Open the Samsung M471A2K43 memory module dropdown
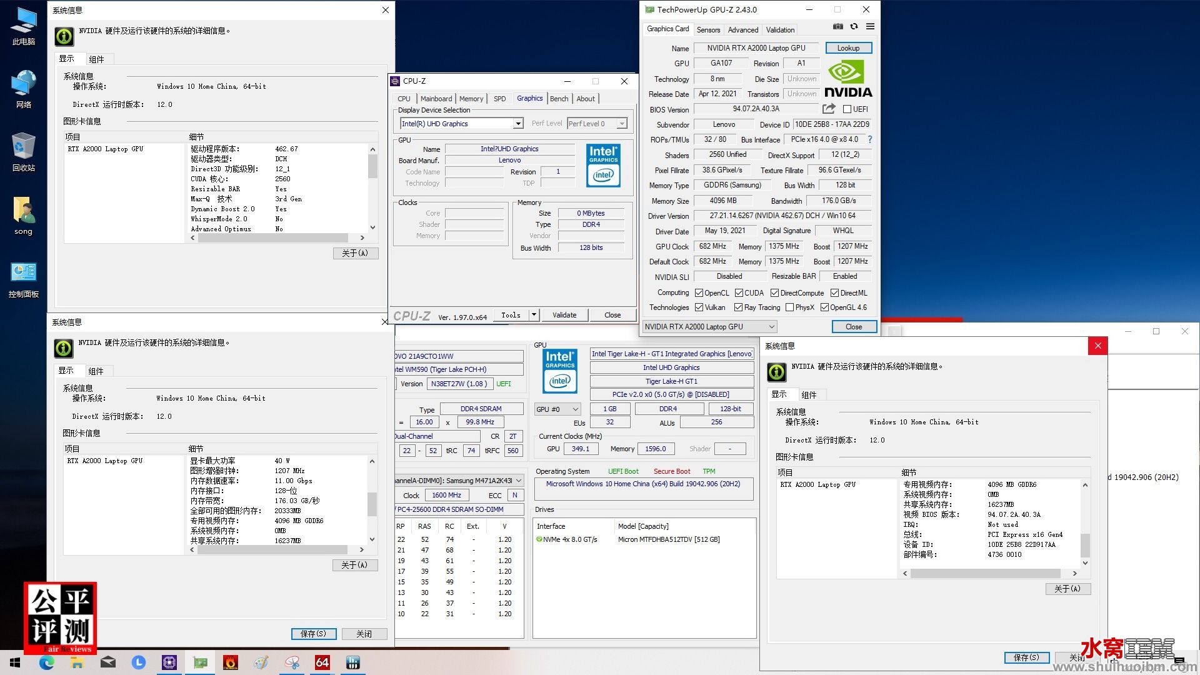The width and height of the screenshot is (1200, 675). point(460,481)
